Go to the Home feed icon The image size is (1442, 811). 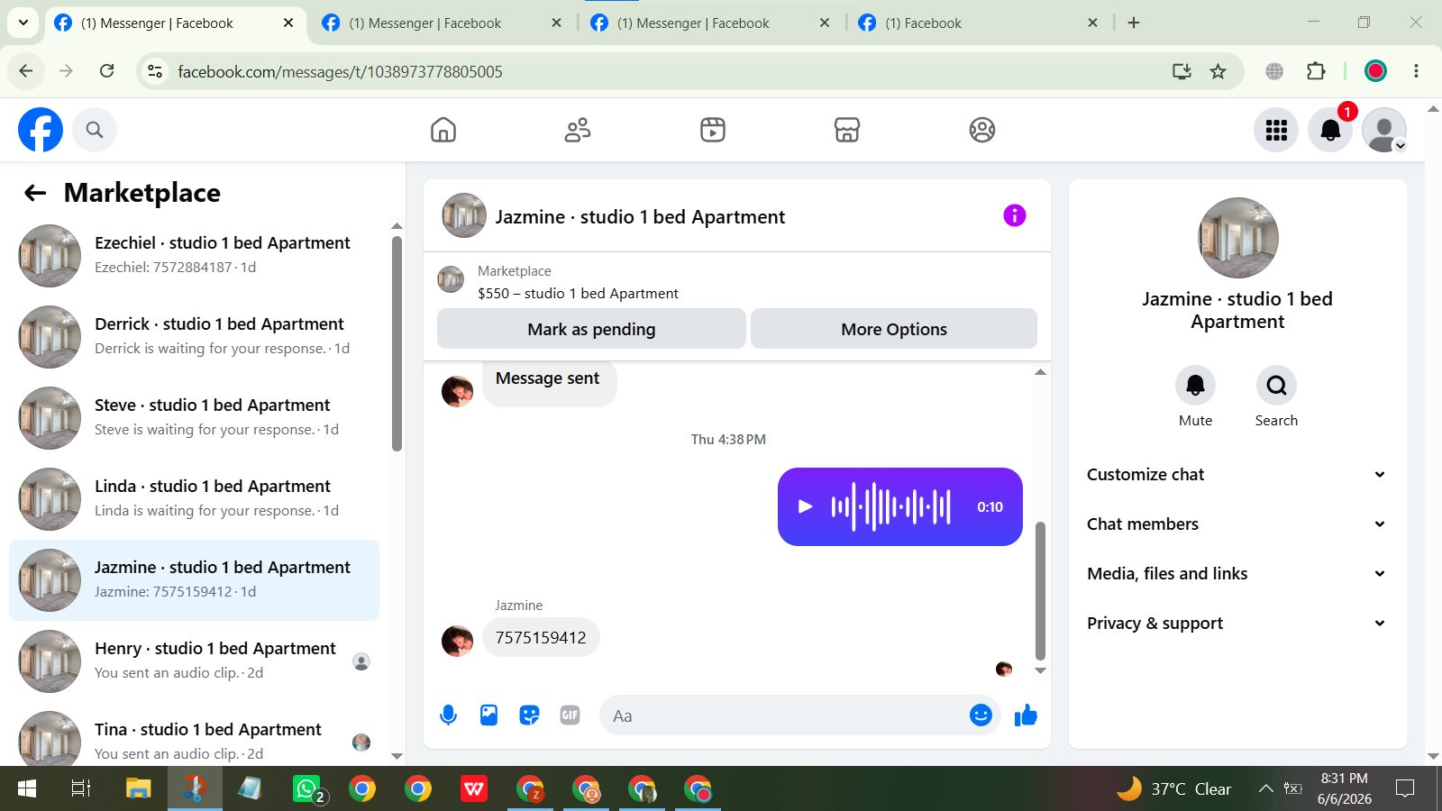click(x=443, y=130)
